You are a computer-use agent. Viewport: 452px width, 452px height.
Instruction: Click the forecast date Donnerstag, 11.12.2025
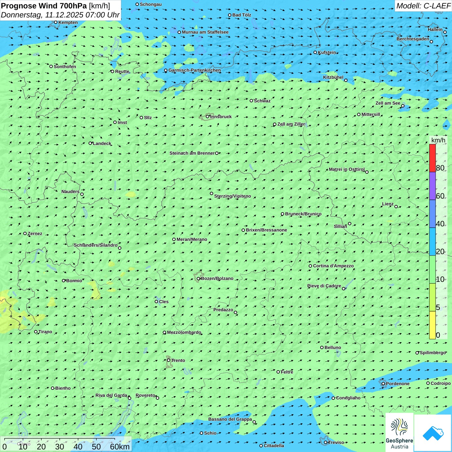click(x=60, y=15)
